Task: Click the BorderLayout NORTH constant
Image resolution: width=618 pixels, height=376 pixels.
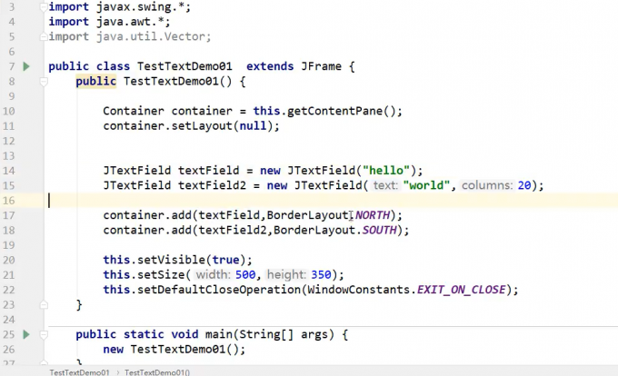Action: (x=378, y=215)
